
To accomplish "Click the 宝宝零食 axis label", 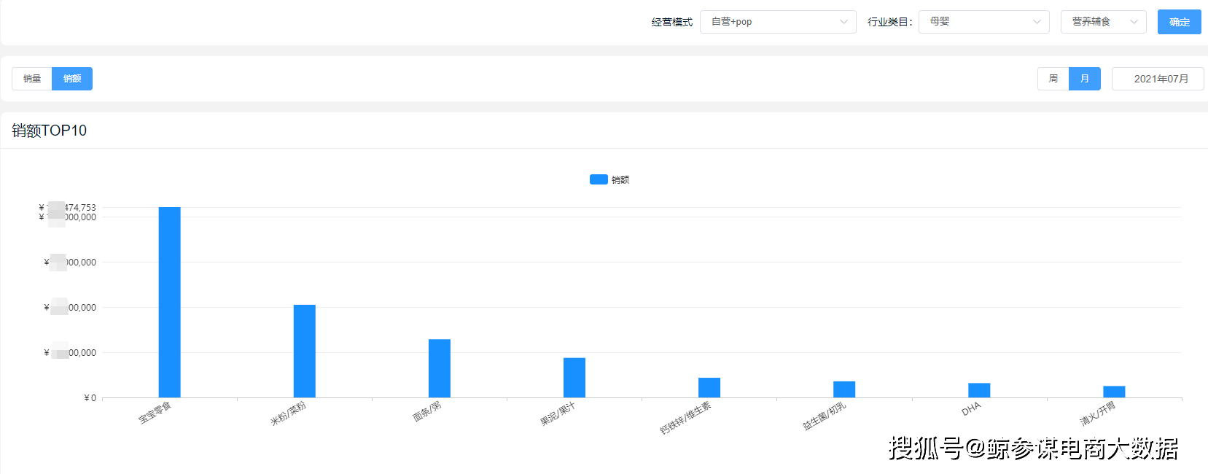I will pos(155,413).
